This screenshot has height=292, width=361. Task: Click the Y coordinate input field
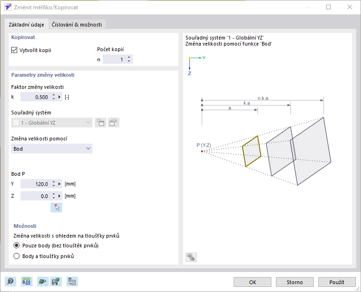[x=36, y=184]
